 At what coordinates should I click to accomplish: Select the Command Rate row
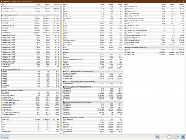30,132
